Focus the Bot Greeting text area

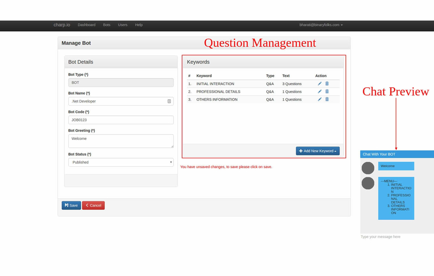[121, 141]
